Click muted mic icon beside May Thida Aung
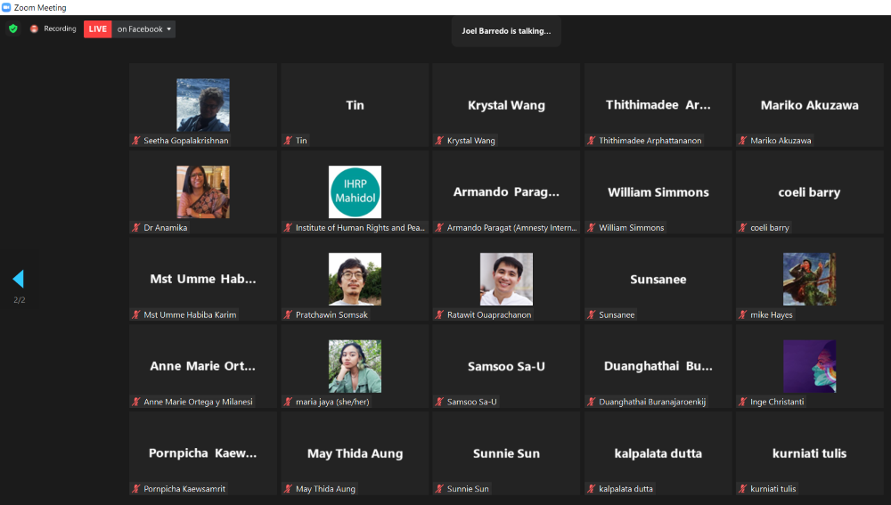Image resolution: width=891 pixels, height=505 pixels. coord(289,489)
